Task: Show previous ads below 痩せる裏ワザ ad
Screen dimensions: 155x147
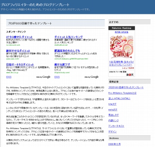Action: 55,77
